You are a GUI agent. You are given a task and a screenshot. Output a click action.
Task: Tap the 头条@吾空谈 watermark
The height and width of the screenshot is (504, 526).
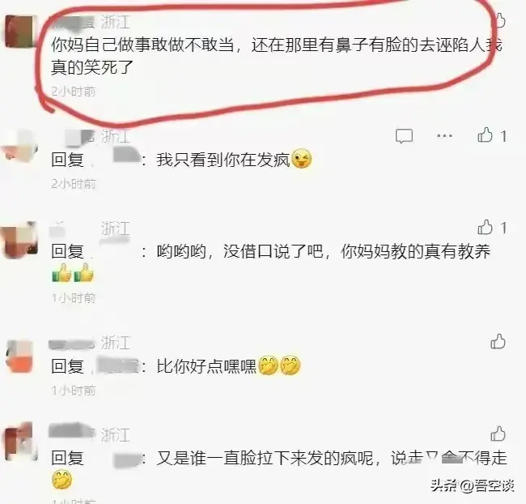pyautogui.click(x=473, y=485)
